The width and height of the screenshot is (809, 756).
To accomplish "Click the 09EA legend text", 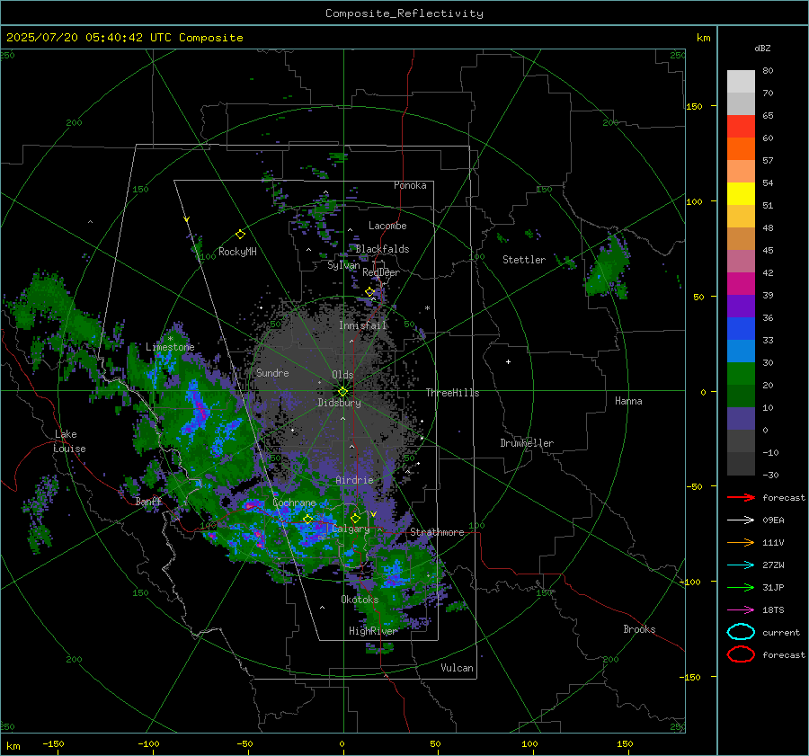I will pyautogui.click(x=773, y=520).
